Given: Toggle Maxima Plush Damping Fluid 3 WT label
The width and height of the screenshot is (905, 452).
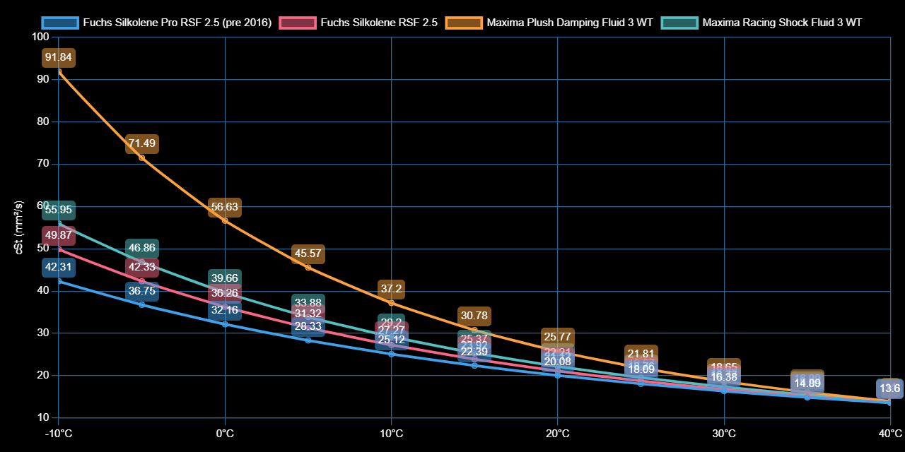Looking at the screenshot, I should point(568,23).
